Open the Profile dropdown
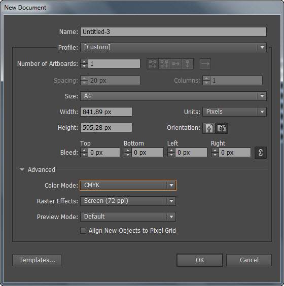 click(173, 48)
